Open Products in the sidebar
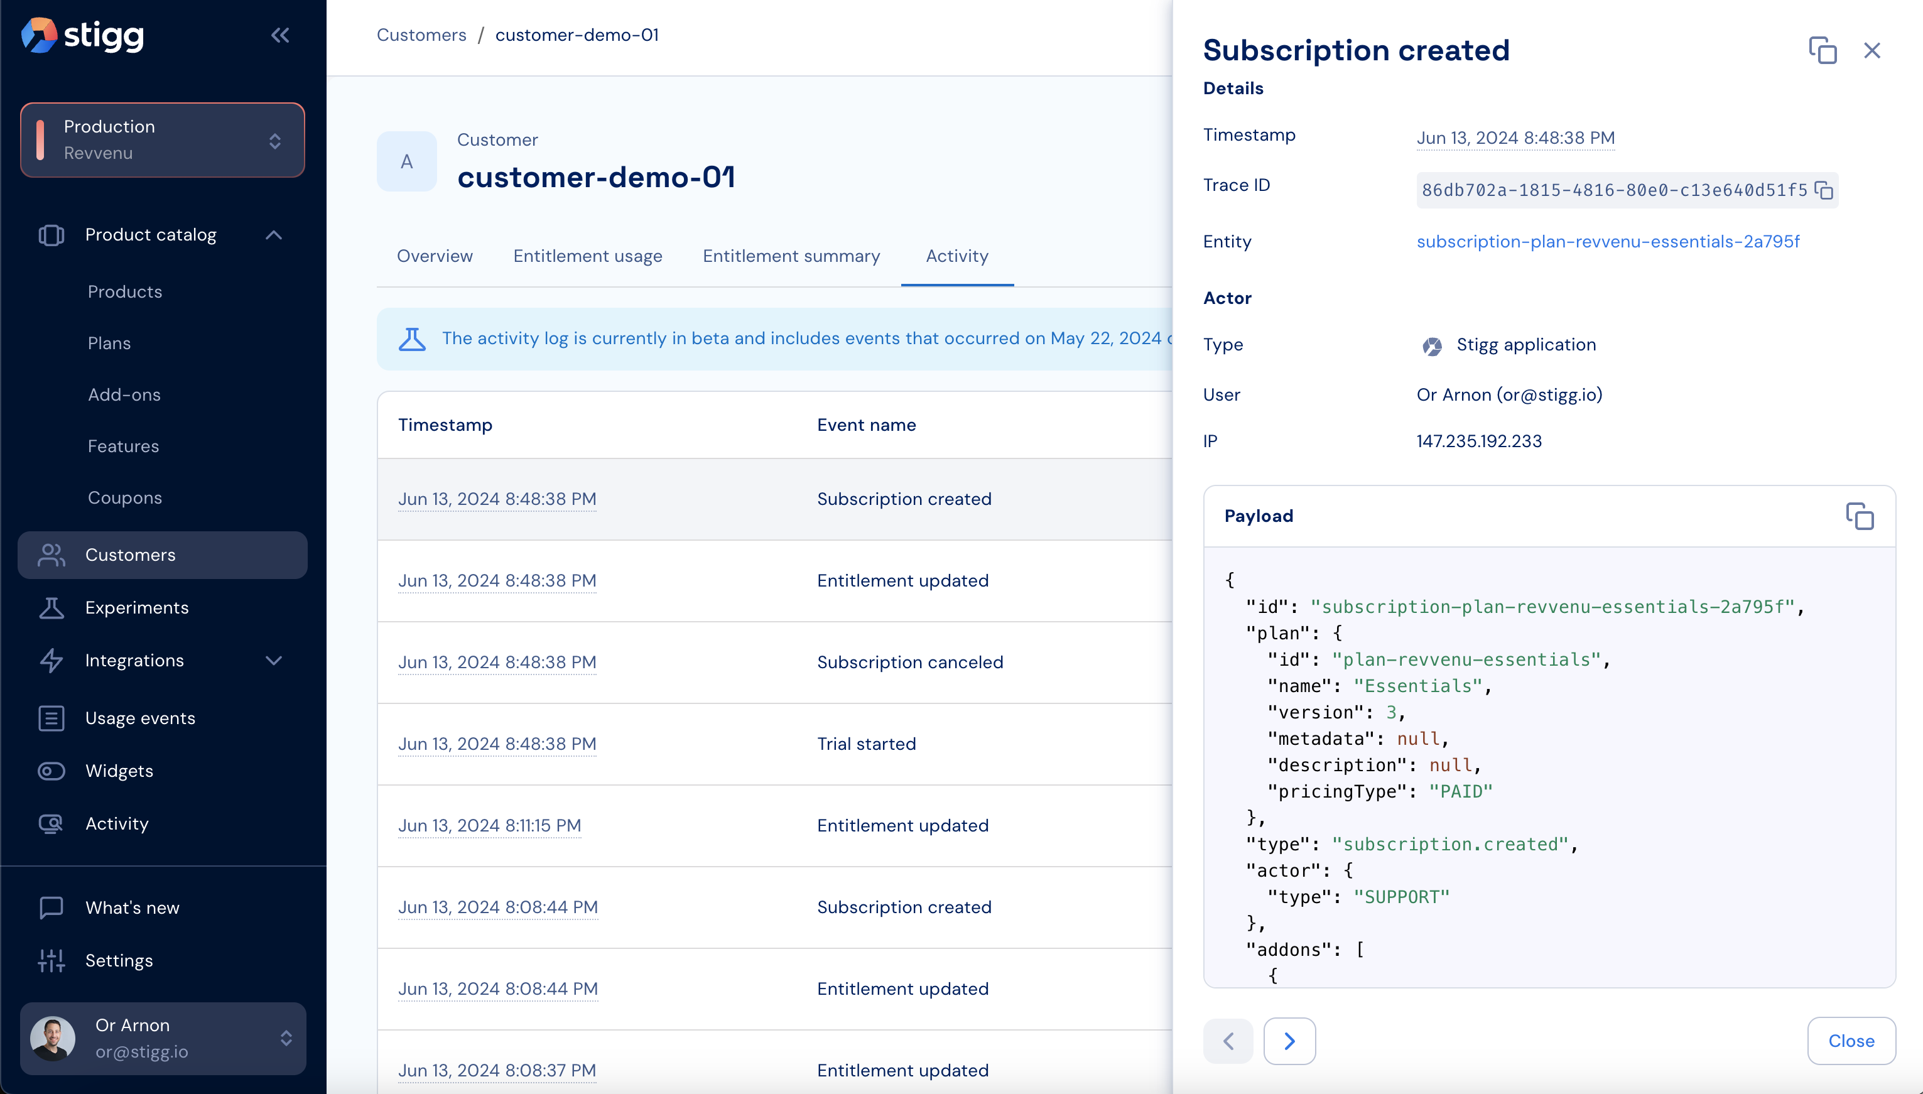 point(125,291)
